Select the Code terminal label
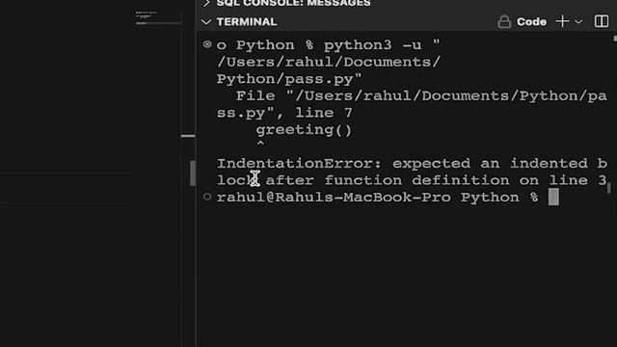The image size is (617, 347). tap(531, 21)
